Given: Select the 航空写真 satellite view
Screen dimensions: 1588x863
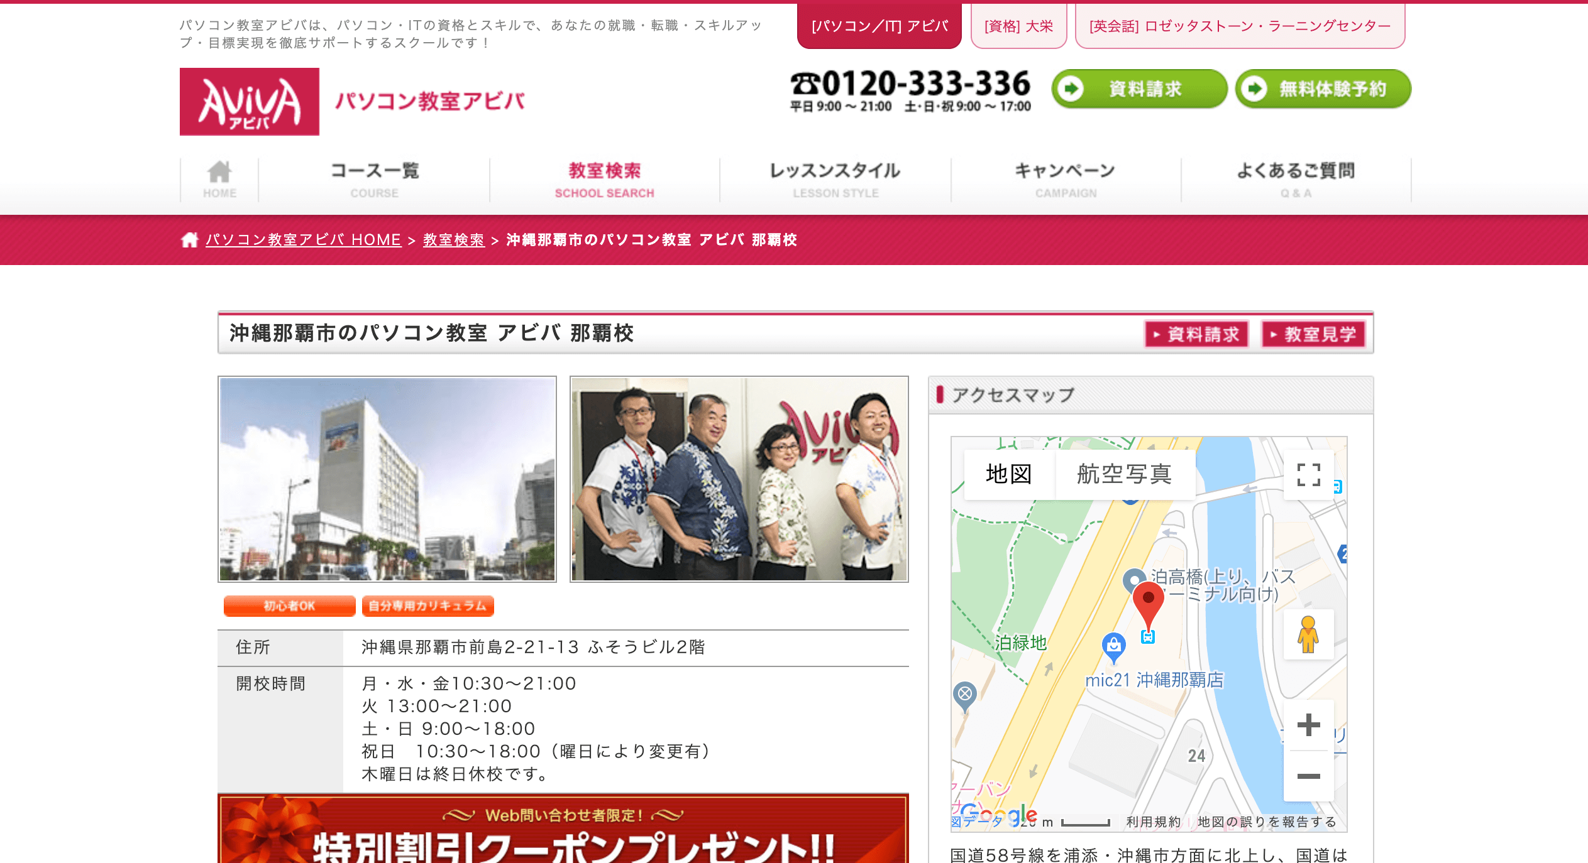Looking at the screenshot, I should click(1125, 474).
